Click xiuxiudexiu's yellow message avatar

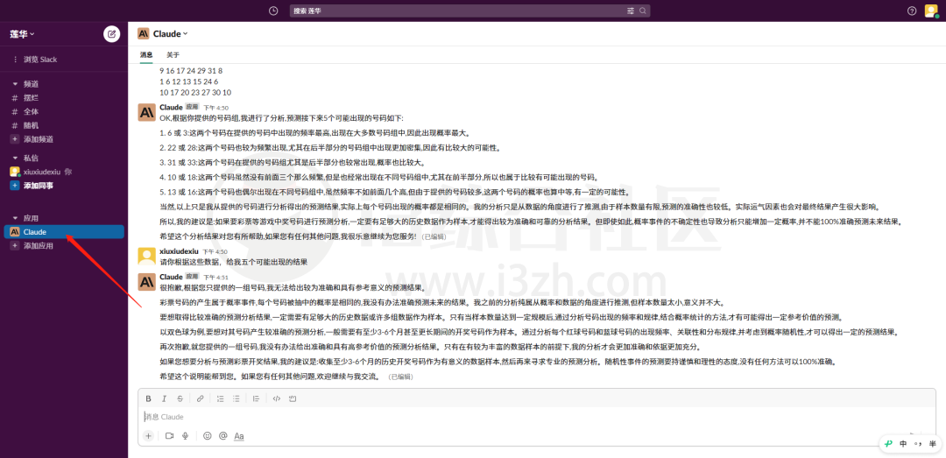[x=146, y=256]
